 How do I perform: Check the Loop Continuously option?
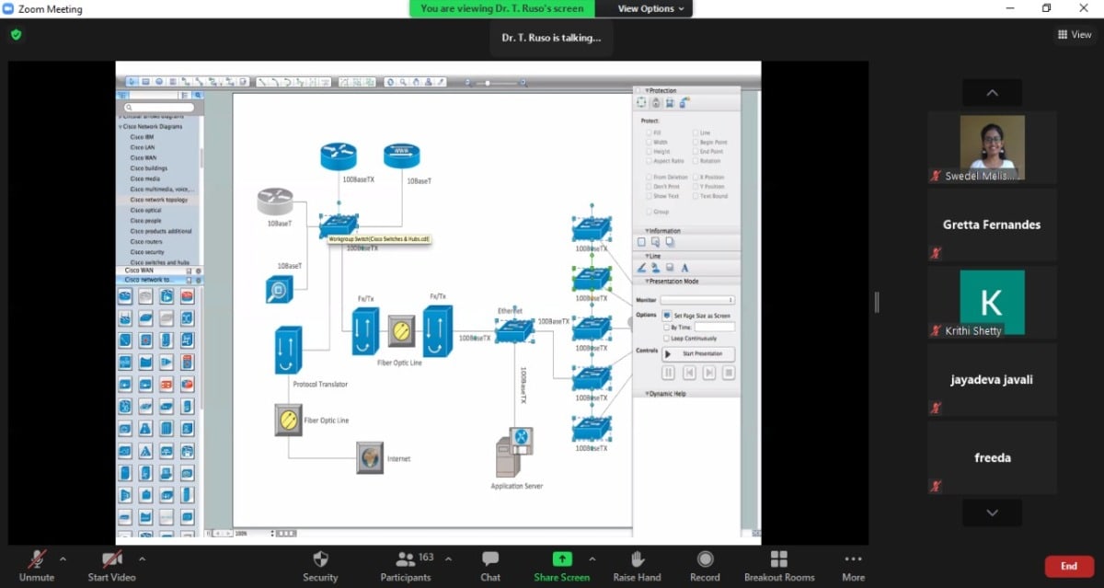coord(667,338)
